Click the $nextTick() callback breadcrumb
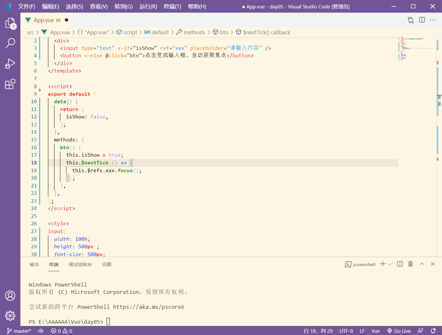This screenshot has height=335, width=442. [263, 32]
